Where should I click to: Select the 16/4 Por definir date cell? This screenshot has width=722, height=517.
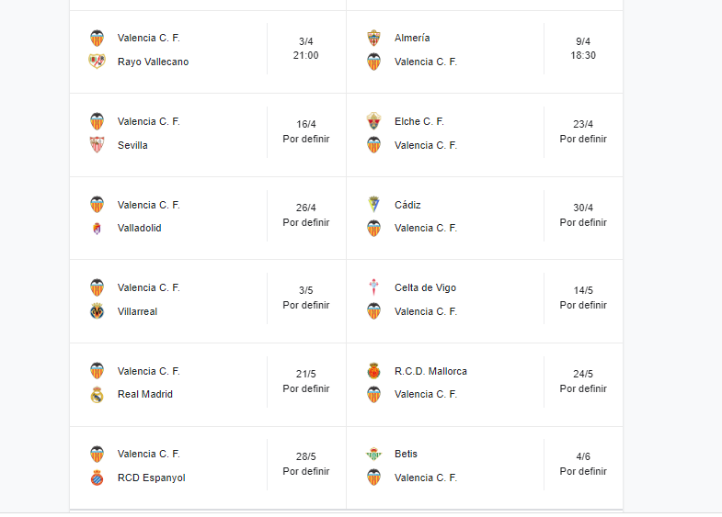306,131
